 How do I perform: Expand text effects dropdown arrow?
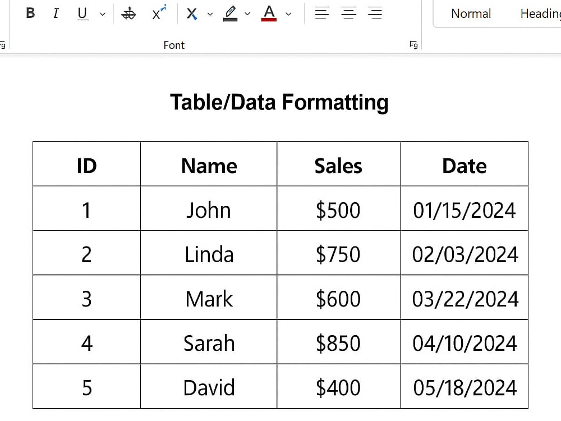tap(210, 14)
